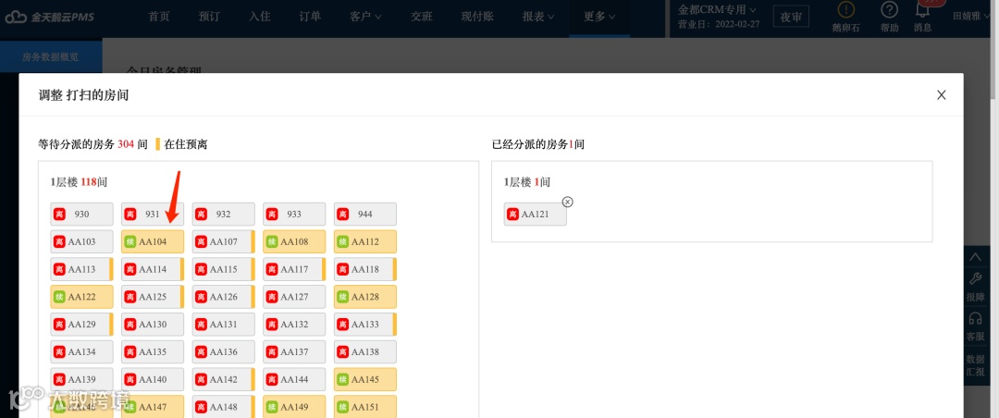Open the 入住 menu

pyautogui.click(x=259, y=17)
